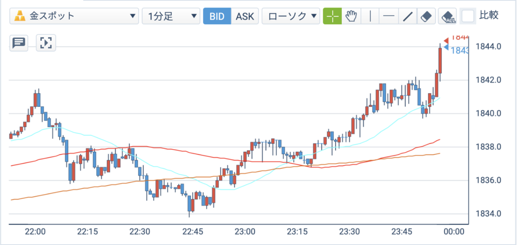Activate the hand pan tool
Screen dimensions: 517x245
(351, 16)
